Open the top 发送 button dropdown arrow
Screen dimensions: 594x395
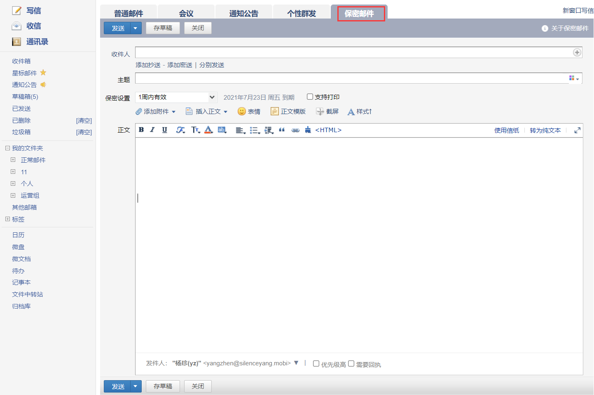136,28
